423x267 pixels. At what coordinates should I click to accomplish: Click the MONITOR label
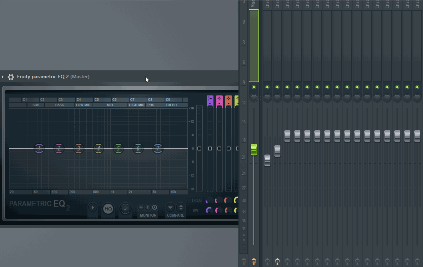(148, 216)
